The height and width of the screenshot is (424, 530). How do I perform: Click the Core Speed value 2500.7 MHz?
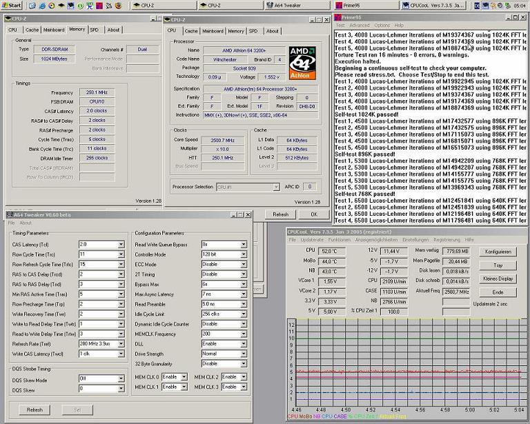(x=222, y=140)
